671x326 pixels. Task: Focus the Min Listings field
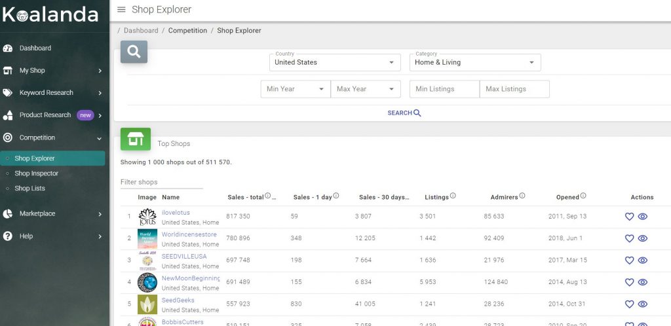pos(445,89)
